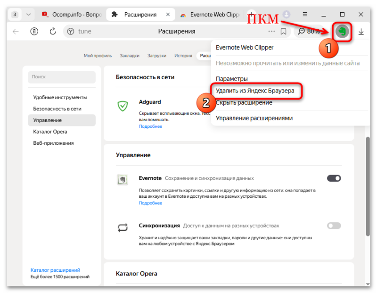Click Evernote Web Clipper menu header
Screen dimensions: 377x293
tap(245, 48)
